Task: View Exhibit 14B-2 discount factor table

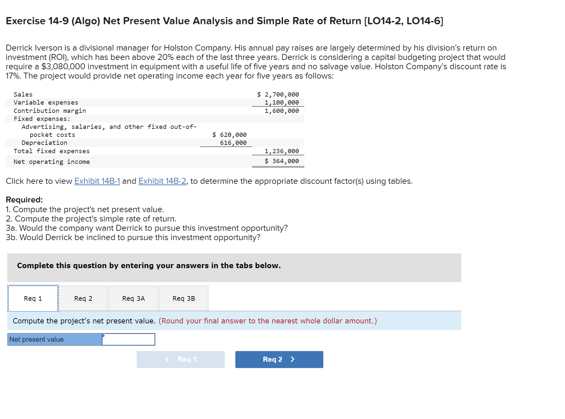Action: click(x=162, y=181)
